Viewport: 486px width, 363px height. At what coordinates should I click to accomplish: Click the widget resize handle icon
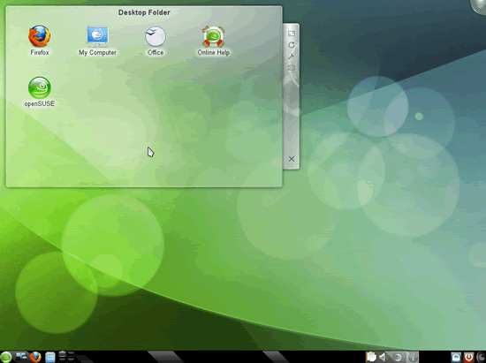pyautogui.click(x=292, y=34)
